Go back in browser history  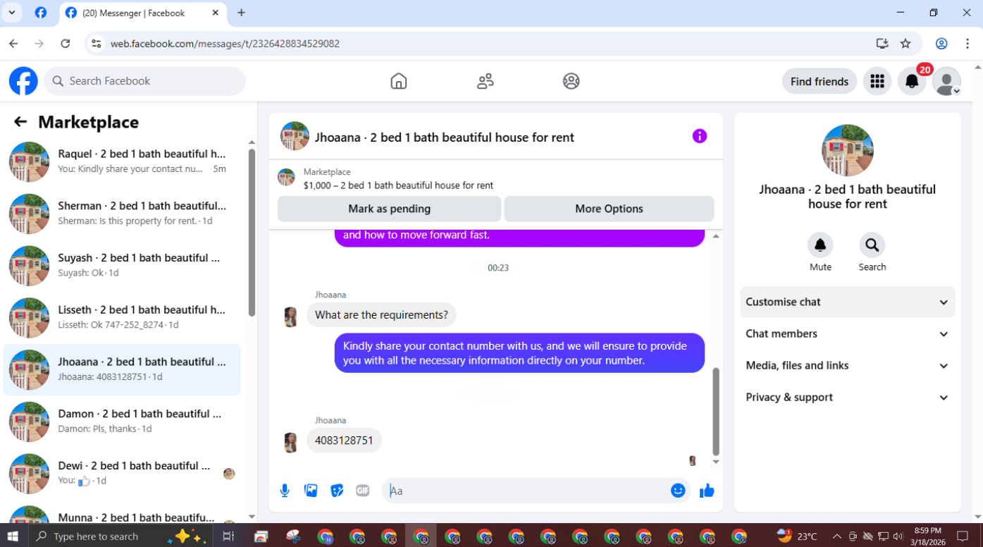click(13, 44)
